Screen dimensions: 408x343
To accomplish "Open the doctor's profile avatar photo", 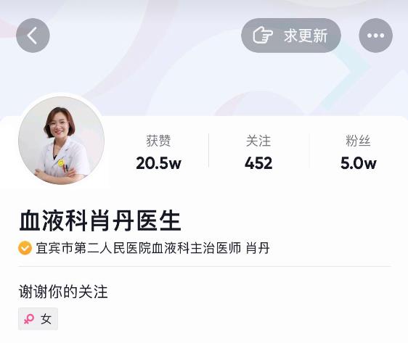I will pos(62,141).
